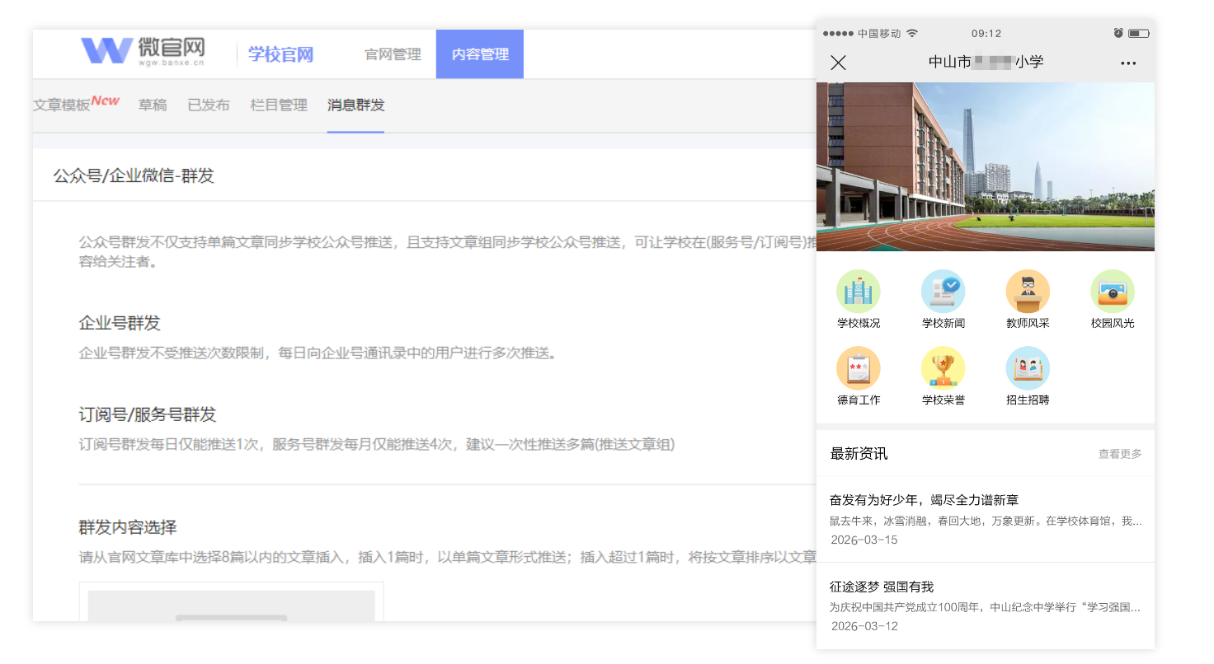Open the 德育工作 moral education icon

[x=859, y=369]
